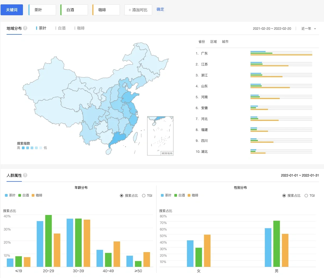This screenshot has height=278, width=324.
Task: Click the 福建 ranking row
Action: pos(254,130)
